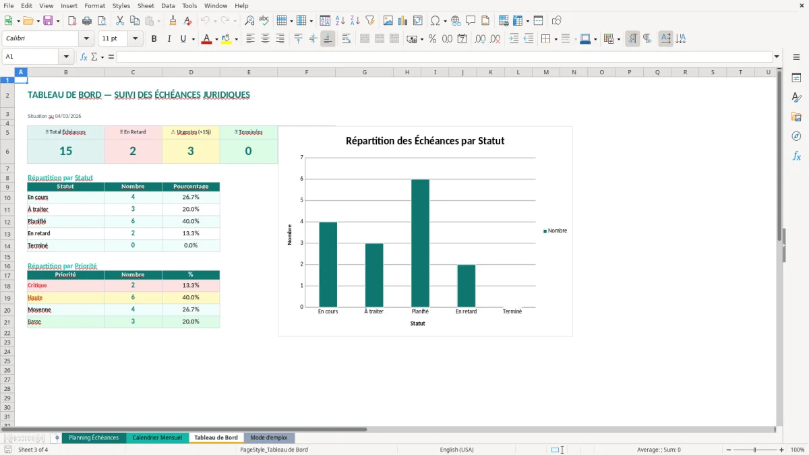Run the Spelling check icon
Image resolution: width=809 pixels, height=455 pixels.
pos(264,21)
